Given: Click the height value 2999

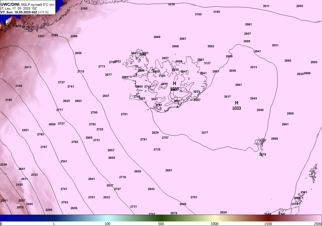Looking at the screenshot, I should [x=229, y=56].
